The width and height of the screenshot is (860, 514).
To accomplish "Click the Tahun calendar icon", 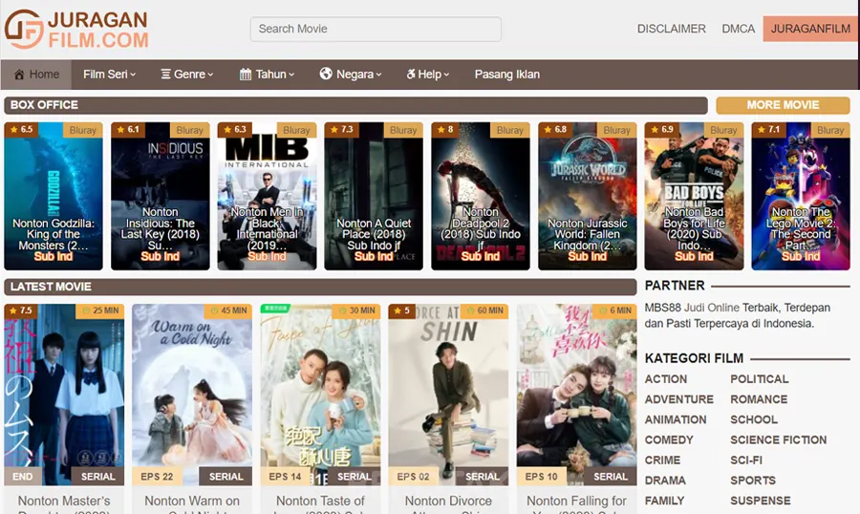I will click(x=246, y=75).
